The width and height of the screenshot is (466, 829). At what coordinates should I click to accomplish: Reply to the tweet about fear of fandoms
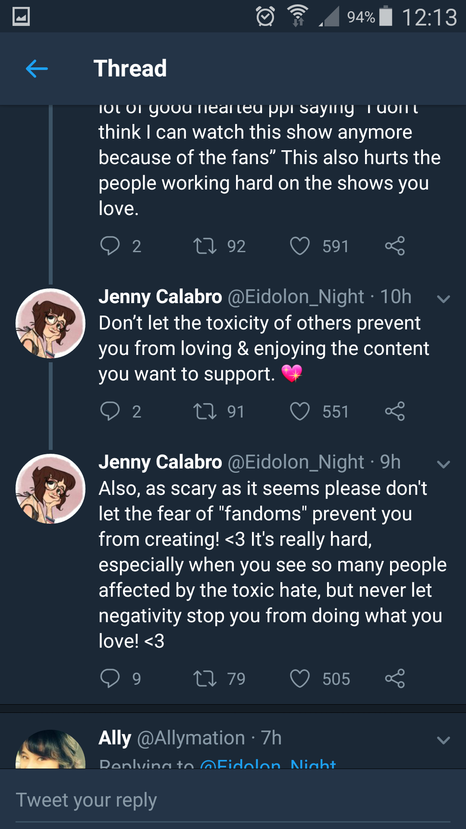[110, 678]
